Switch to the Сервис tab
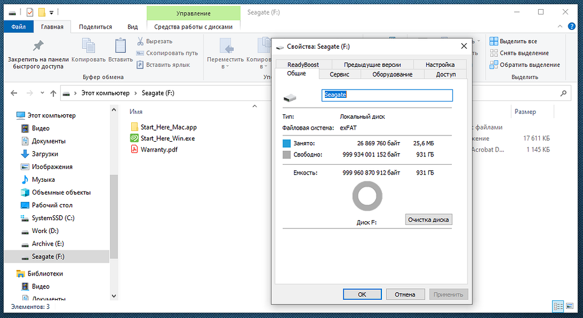 coord(339,74)
